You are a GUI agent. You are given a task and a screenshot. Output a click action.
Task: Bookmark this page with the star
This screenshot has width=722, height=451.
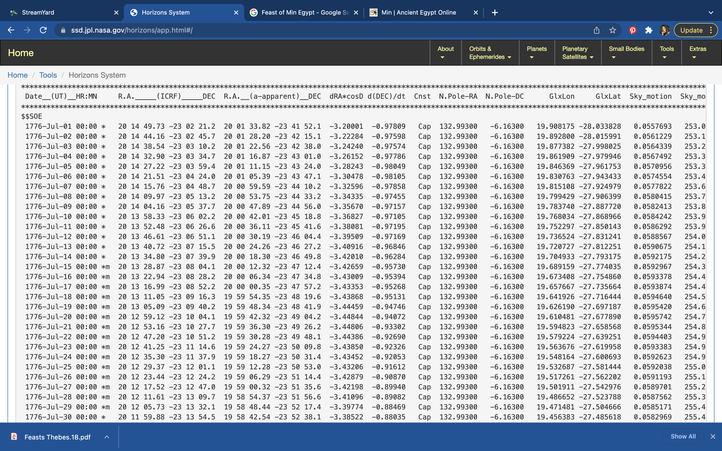tap(612, 30)
